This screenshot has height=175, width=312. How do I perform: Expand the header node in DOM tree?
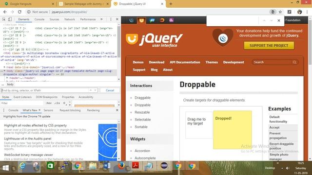tap(7, 78)
